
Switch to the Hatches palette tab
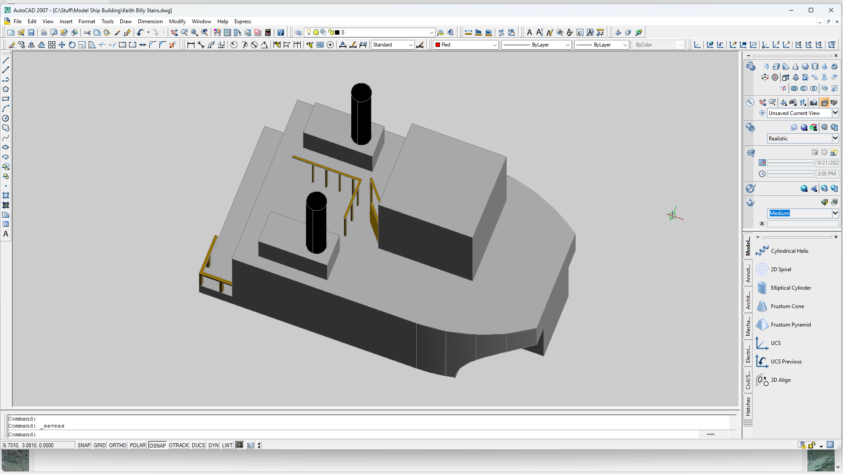748,406
